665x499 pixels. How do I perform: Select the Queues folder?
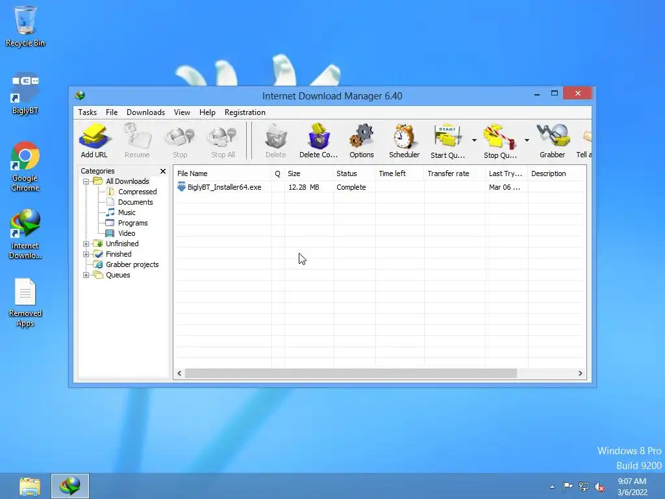[x=118, y=275]
